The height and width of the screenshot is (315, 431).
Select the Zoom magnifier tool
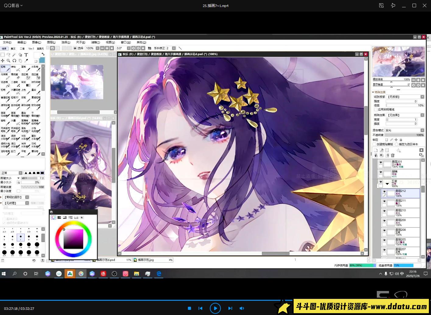coord(8,61)
